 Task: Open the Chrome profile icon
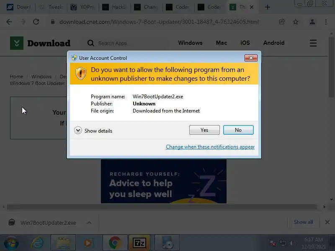coord(312,22)
